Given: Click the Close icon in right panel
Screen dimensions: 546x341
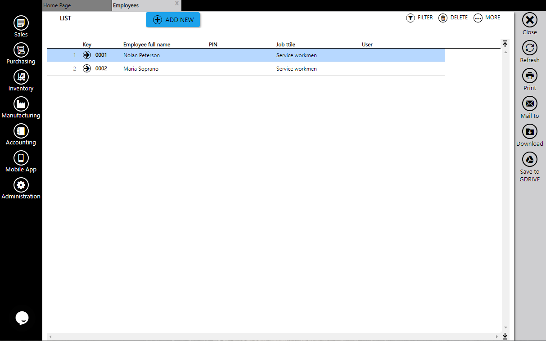Looking at the screenshot, I should point(530,20).
